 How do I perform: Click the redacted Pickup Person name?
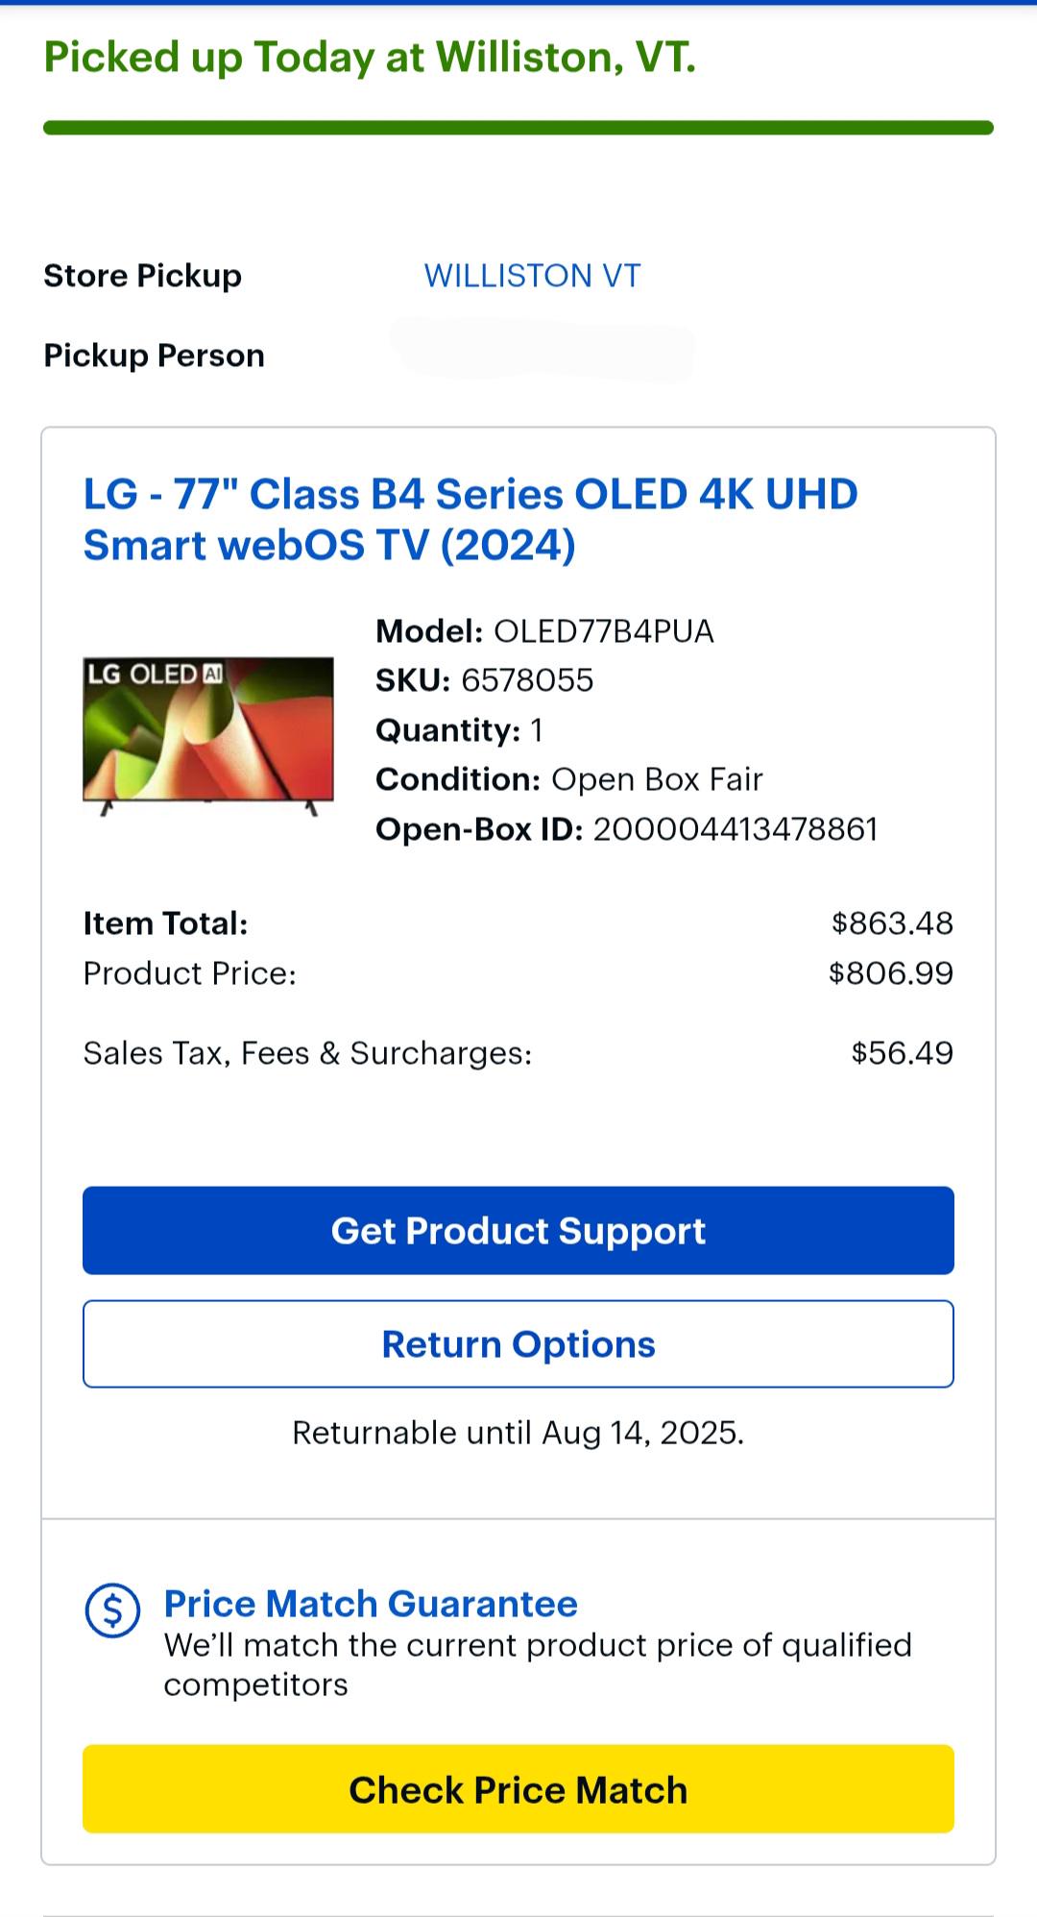[x=543, y=351]
